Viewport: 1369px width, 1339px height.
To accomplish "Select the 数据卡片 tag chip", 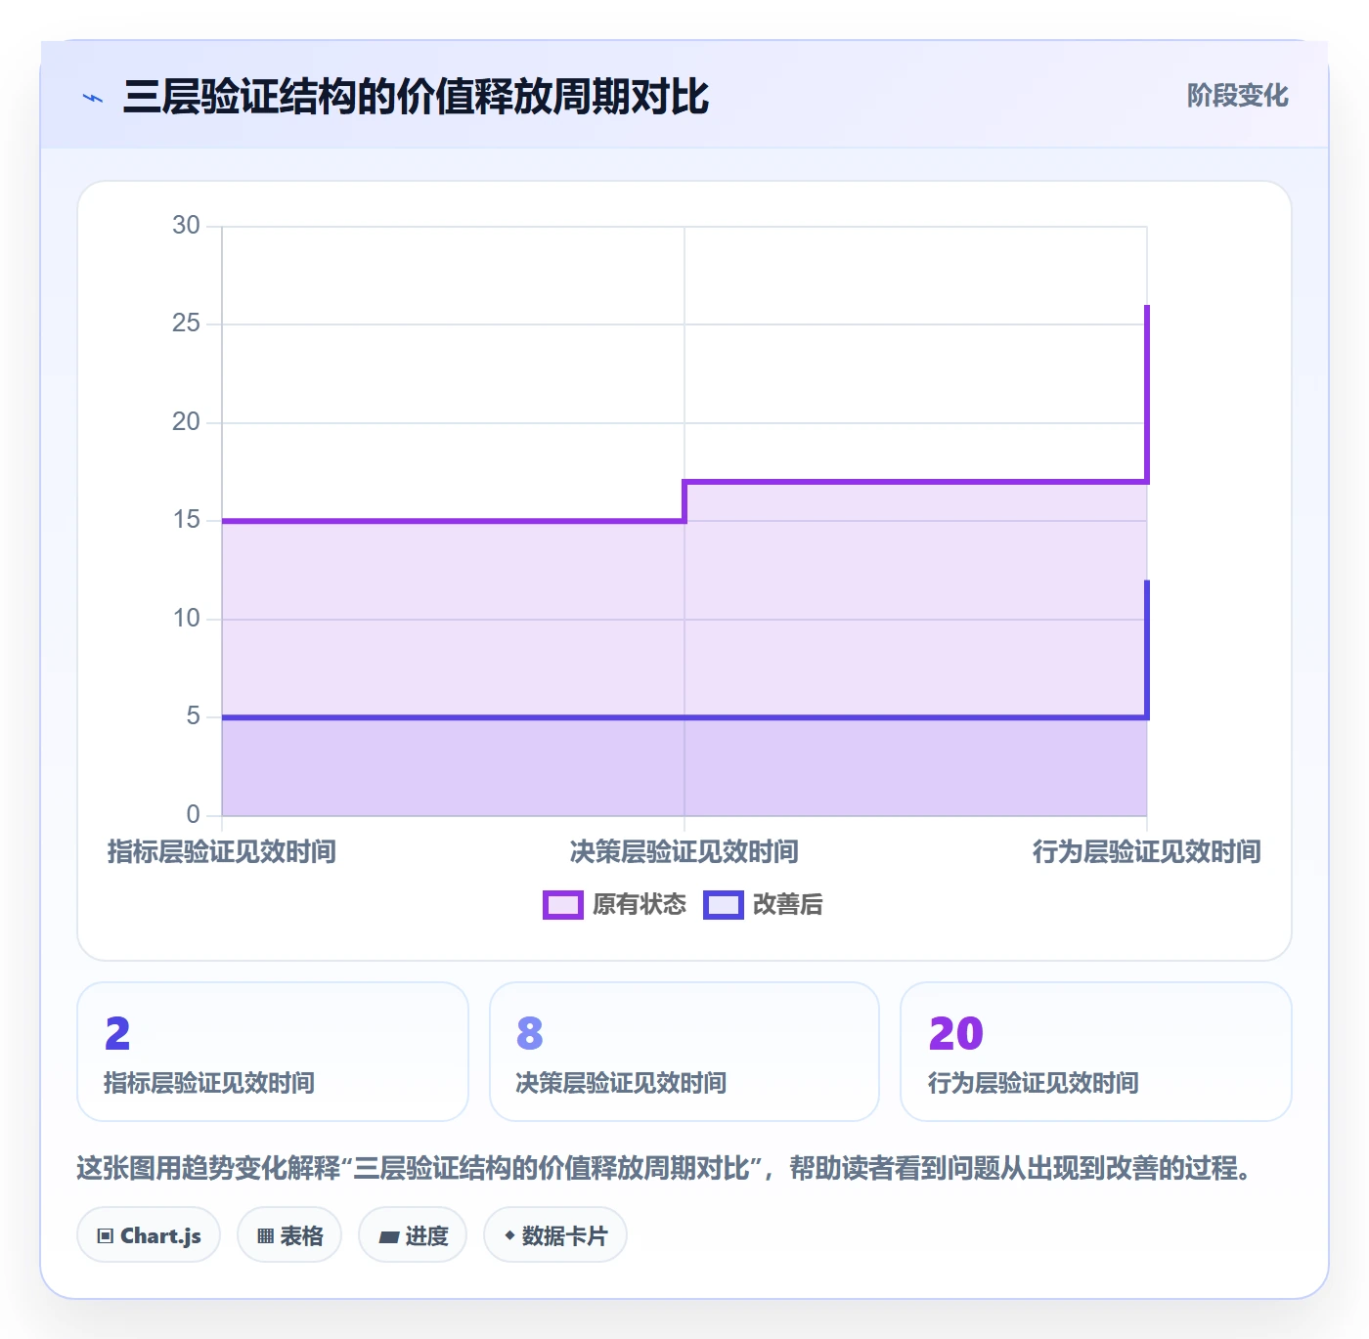I will 555,1235.
